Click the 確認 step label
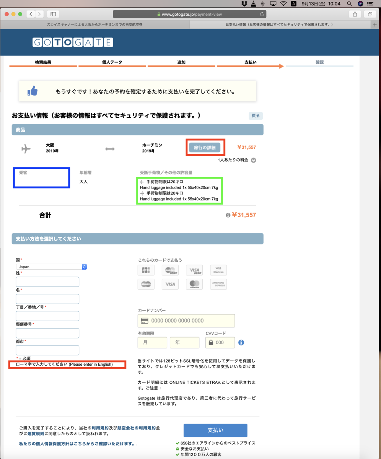 click(319, 62)
